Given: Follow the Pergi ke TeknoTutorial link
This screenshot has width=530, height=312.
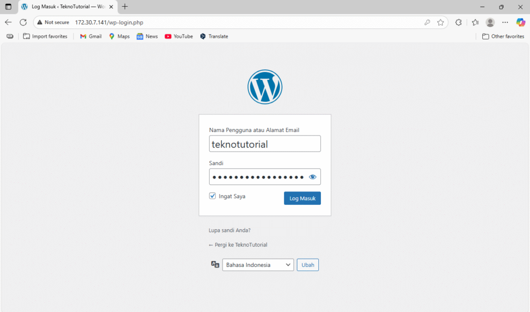Looking at the screenshot, I should point(238,245).
